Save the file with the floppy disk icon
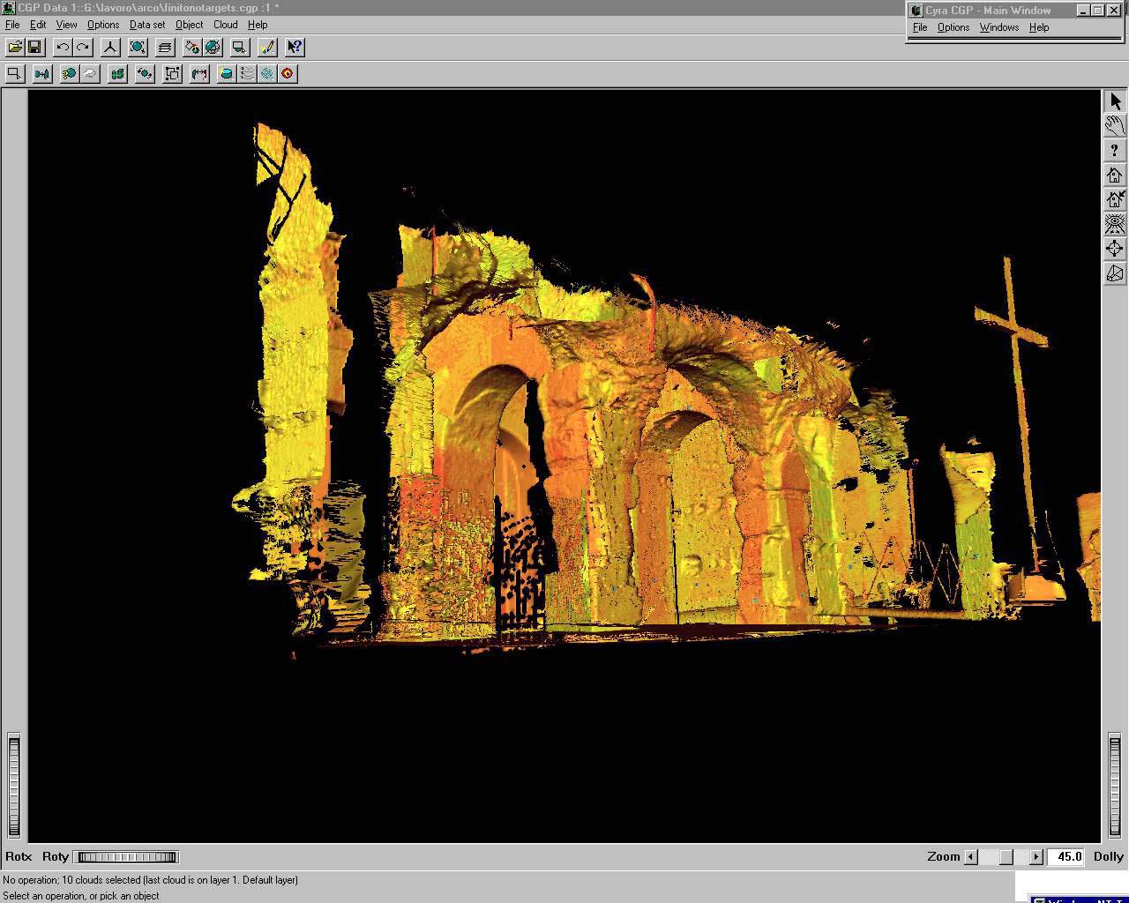The height and width of the screenshot is (903, 1129). [34, 47]
